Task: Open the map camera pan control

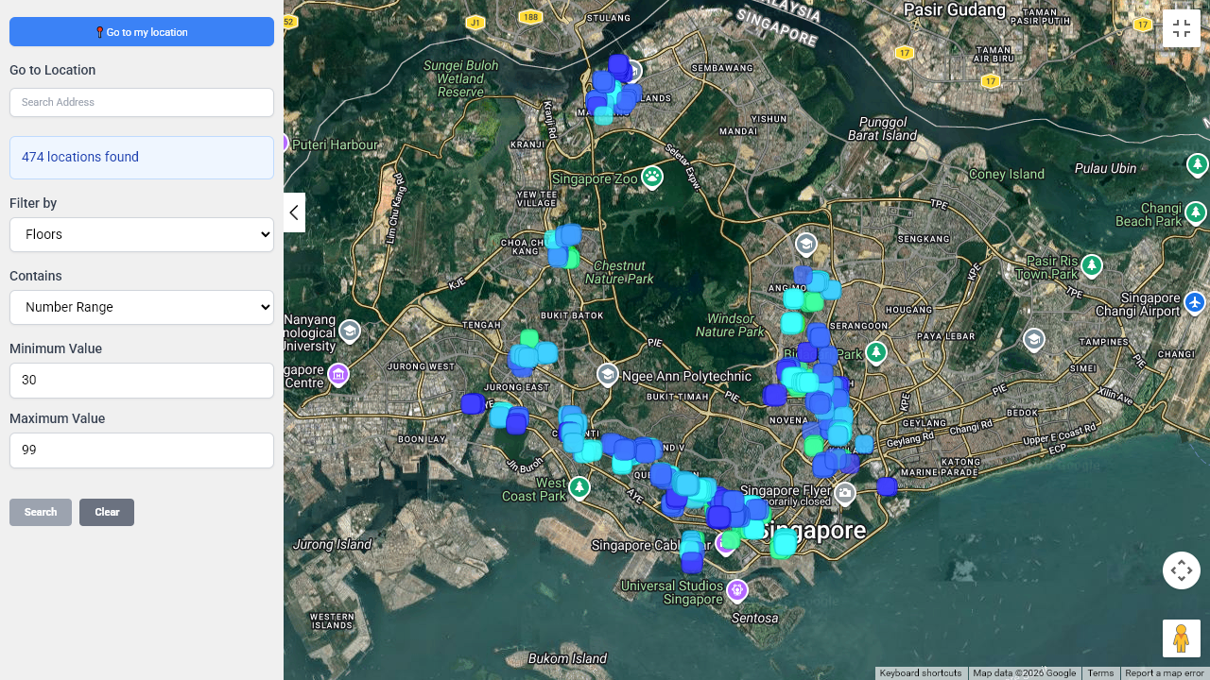Action: pos(1181,570)
